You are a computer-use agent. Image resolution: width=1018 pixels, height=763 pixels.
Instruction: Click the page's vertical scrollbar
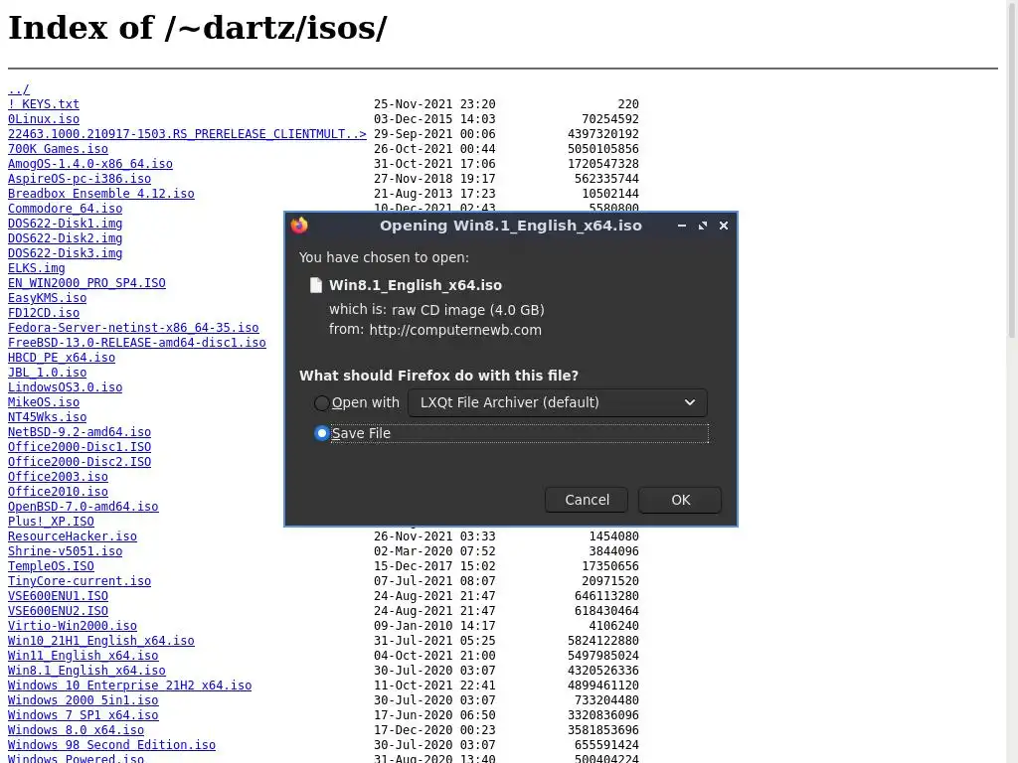(x=1012, y=169)
